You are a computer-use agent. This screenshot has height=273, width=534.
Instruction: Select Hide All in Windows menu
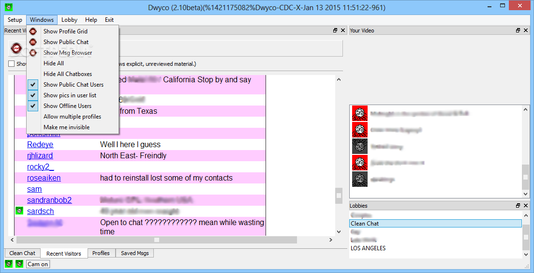pos(73,63)
